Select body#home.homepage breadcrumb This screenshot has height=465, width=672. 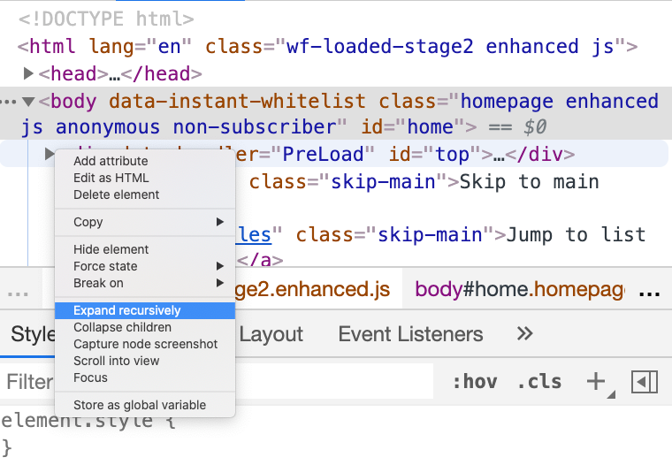coord(519,289)
